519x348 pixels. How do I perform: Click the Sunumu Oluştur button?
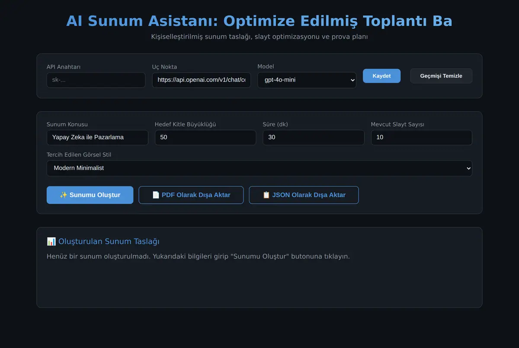pyautogui.click(x=90, y=195)
